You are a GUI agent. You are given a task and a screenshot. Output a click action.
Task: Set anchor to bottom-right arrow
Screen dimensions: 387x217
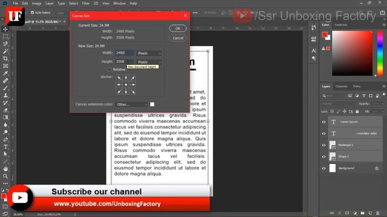pos(132,91)
